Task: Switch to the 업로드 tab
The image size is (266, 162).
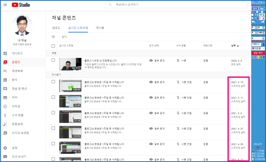Action: pyautogui.click(x=56, y=28)
